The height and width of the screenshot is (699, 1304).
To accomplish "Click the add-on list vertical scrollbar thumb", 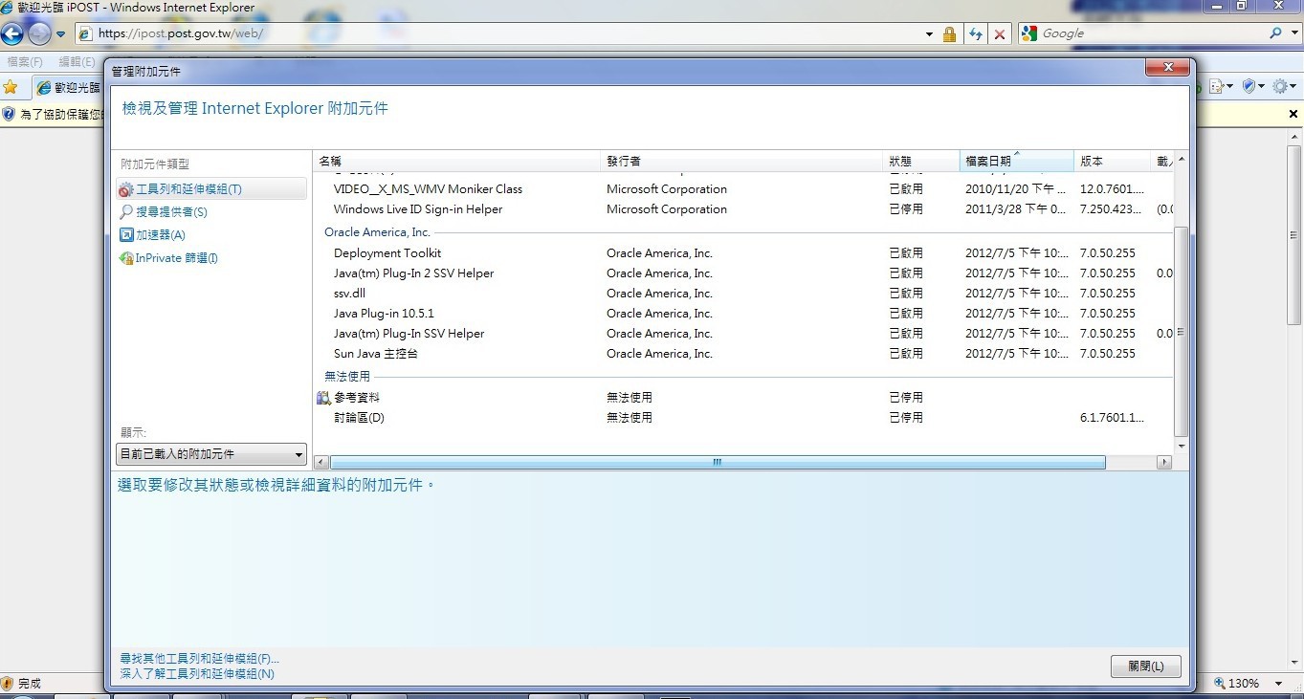I will pyautogui.click(x=1182, y=332).
